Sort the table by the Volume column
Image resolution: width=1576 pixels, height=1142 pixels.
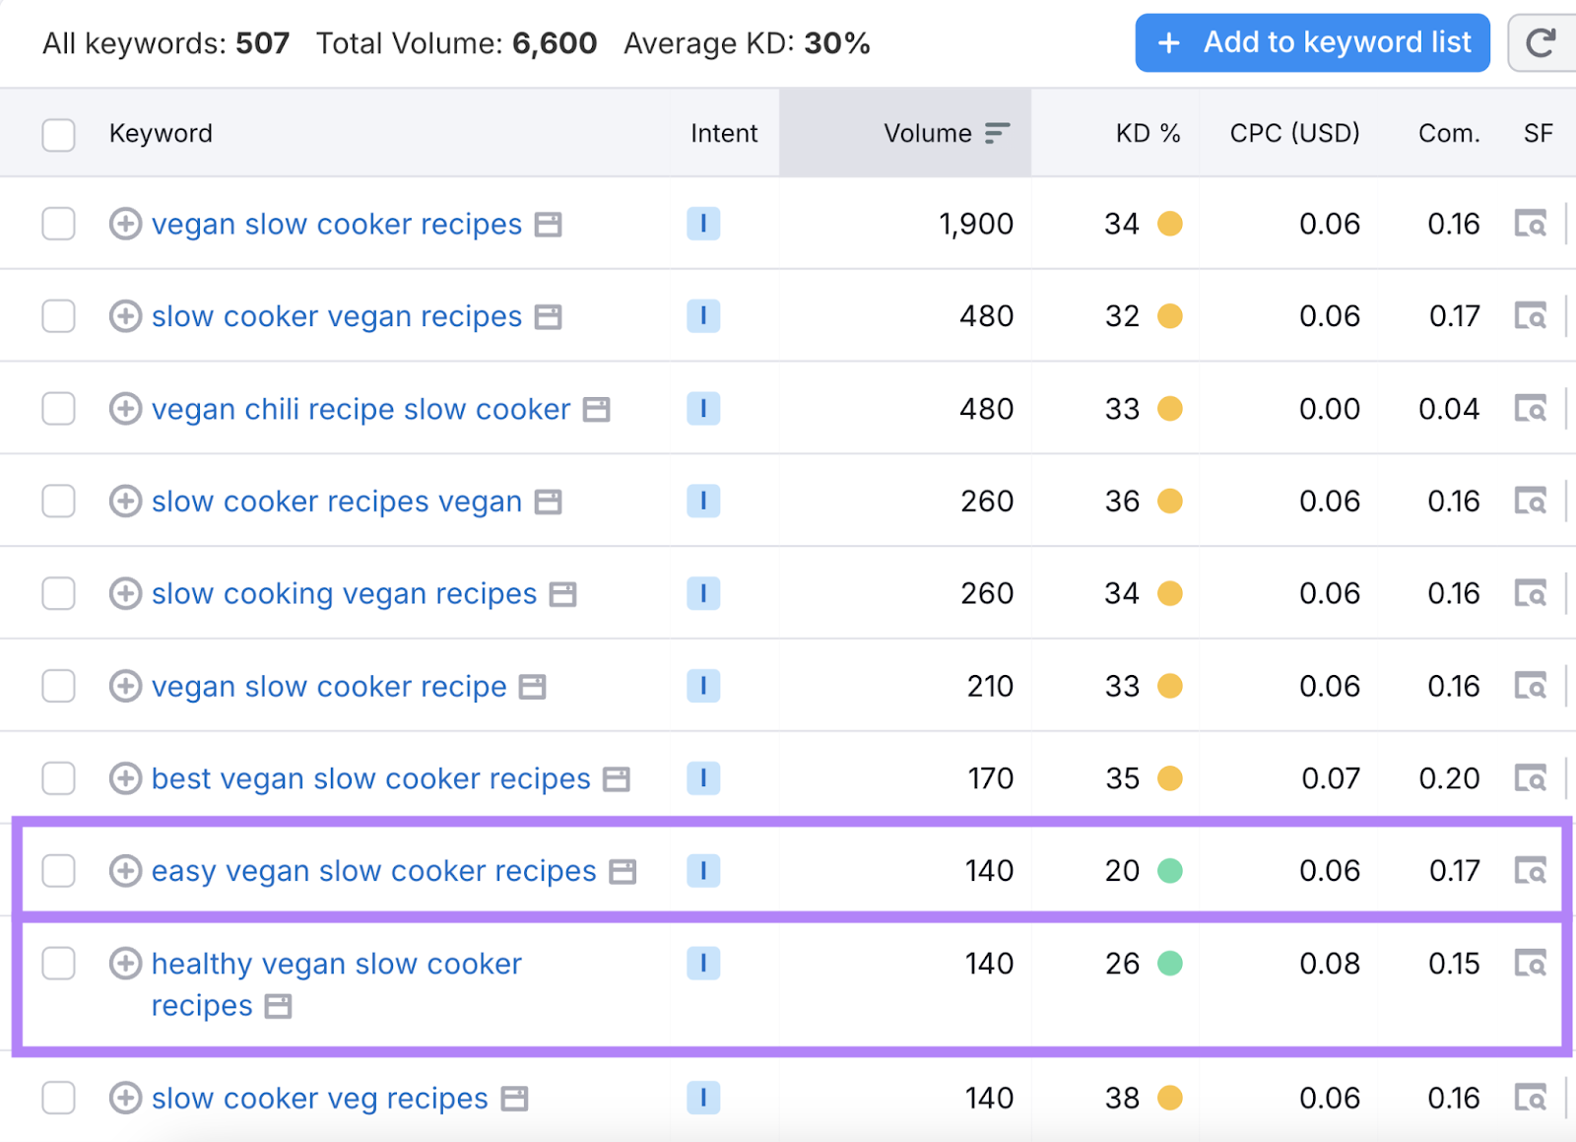click(928, 132)
